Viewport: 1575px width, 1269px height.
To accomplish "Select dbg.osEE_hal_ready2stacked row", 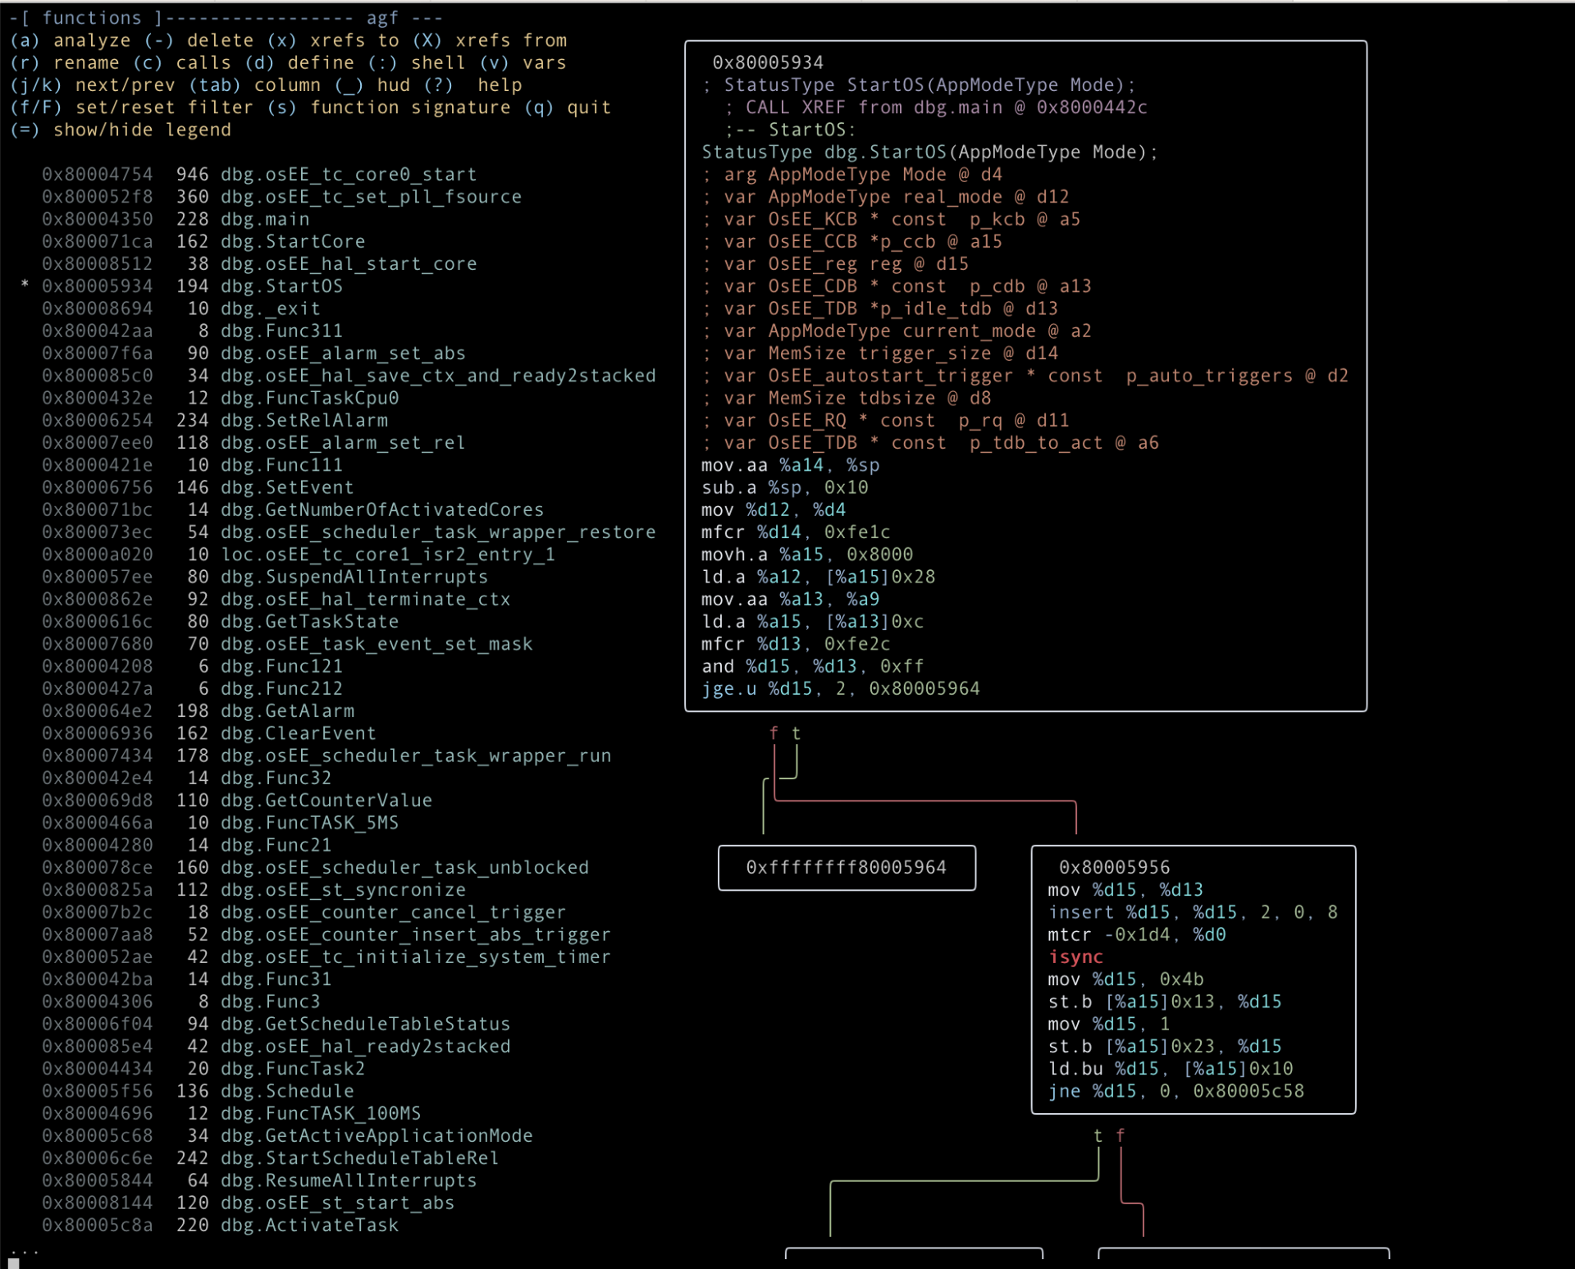I will click(x=276, y=1047).
